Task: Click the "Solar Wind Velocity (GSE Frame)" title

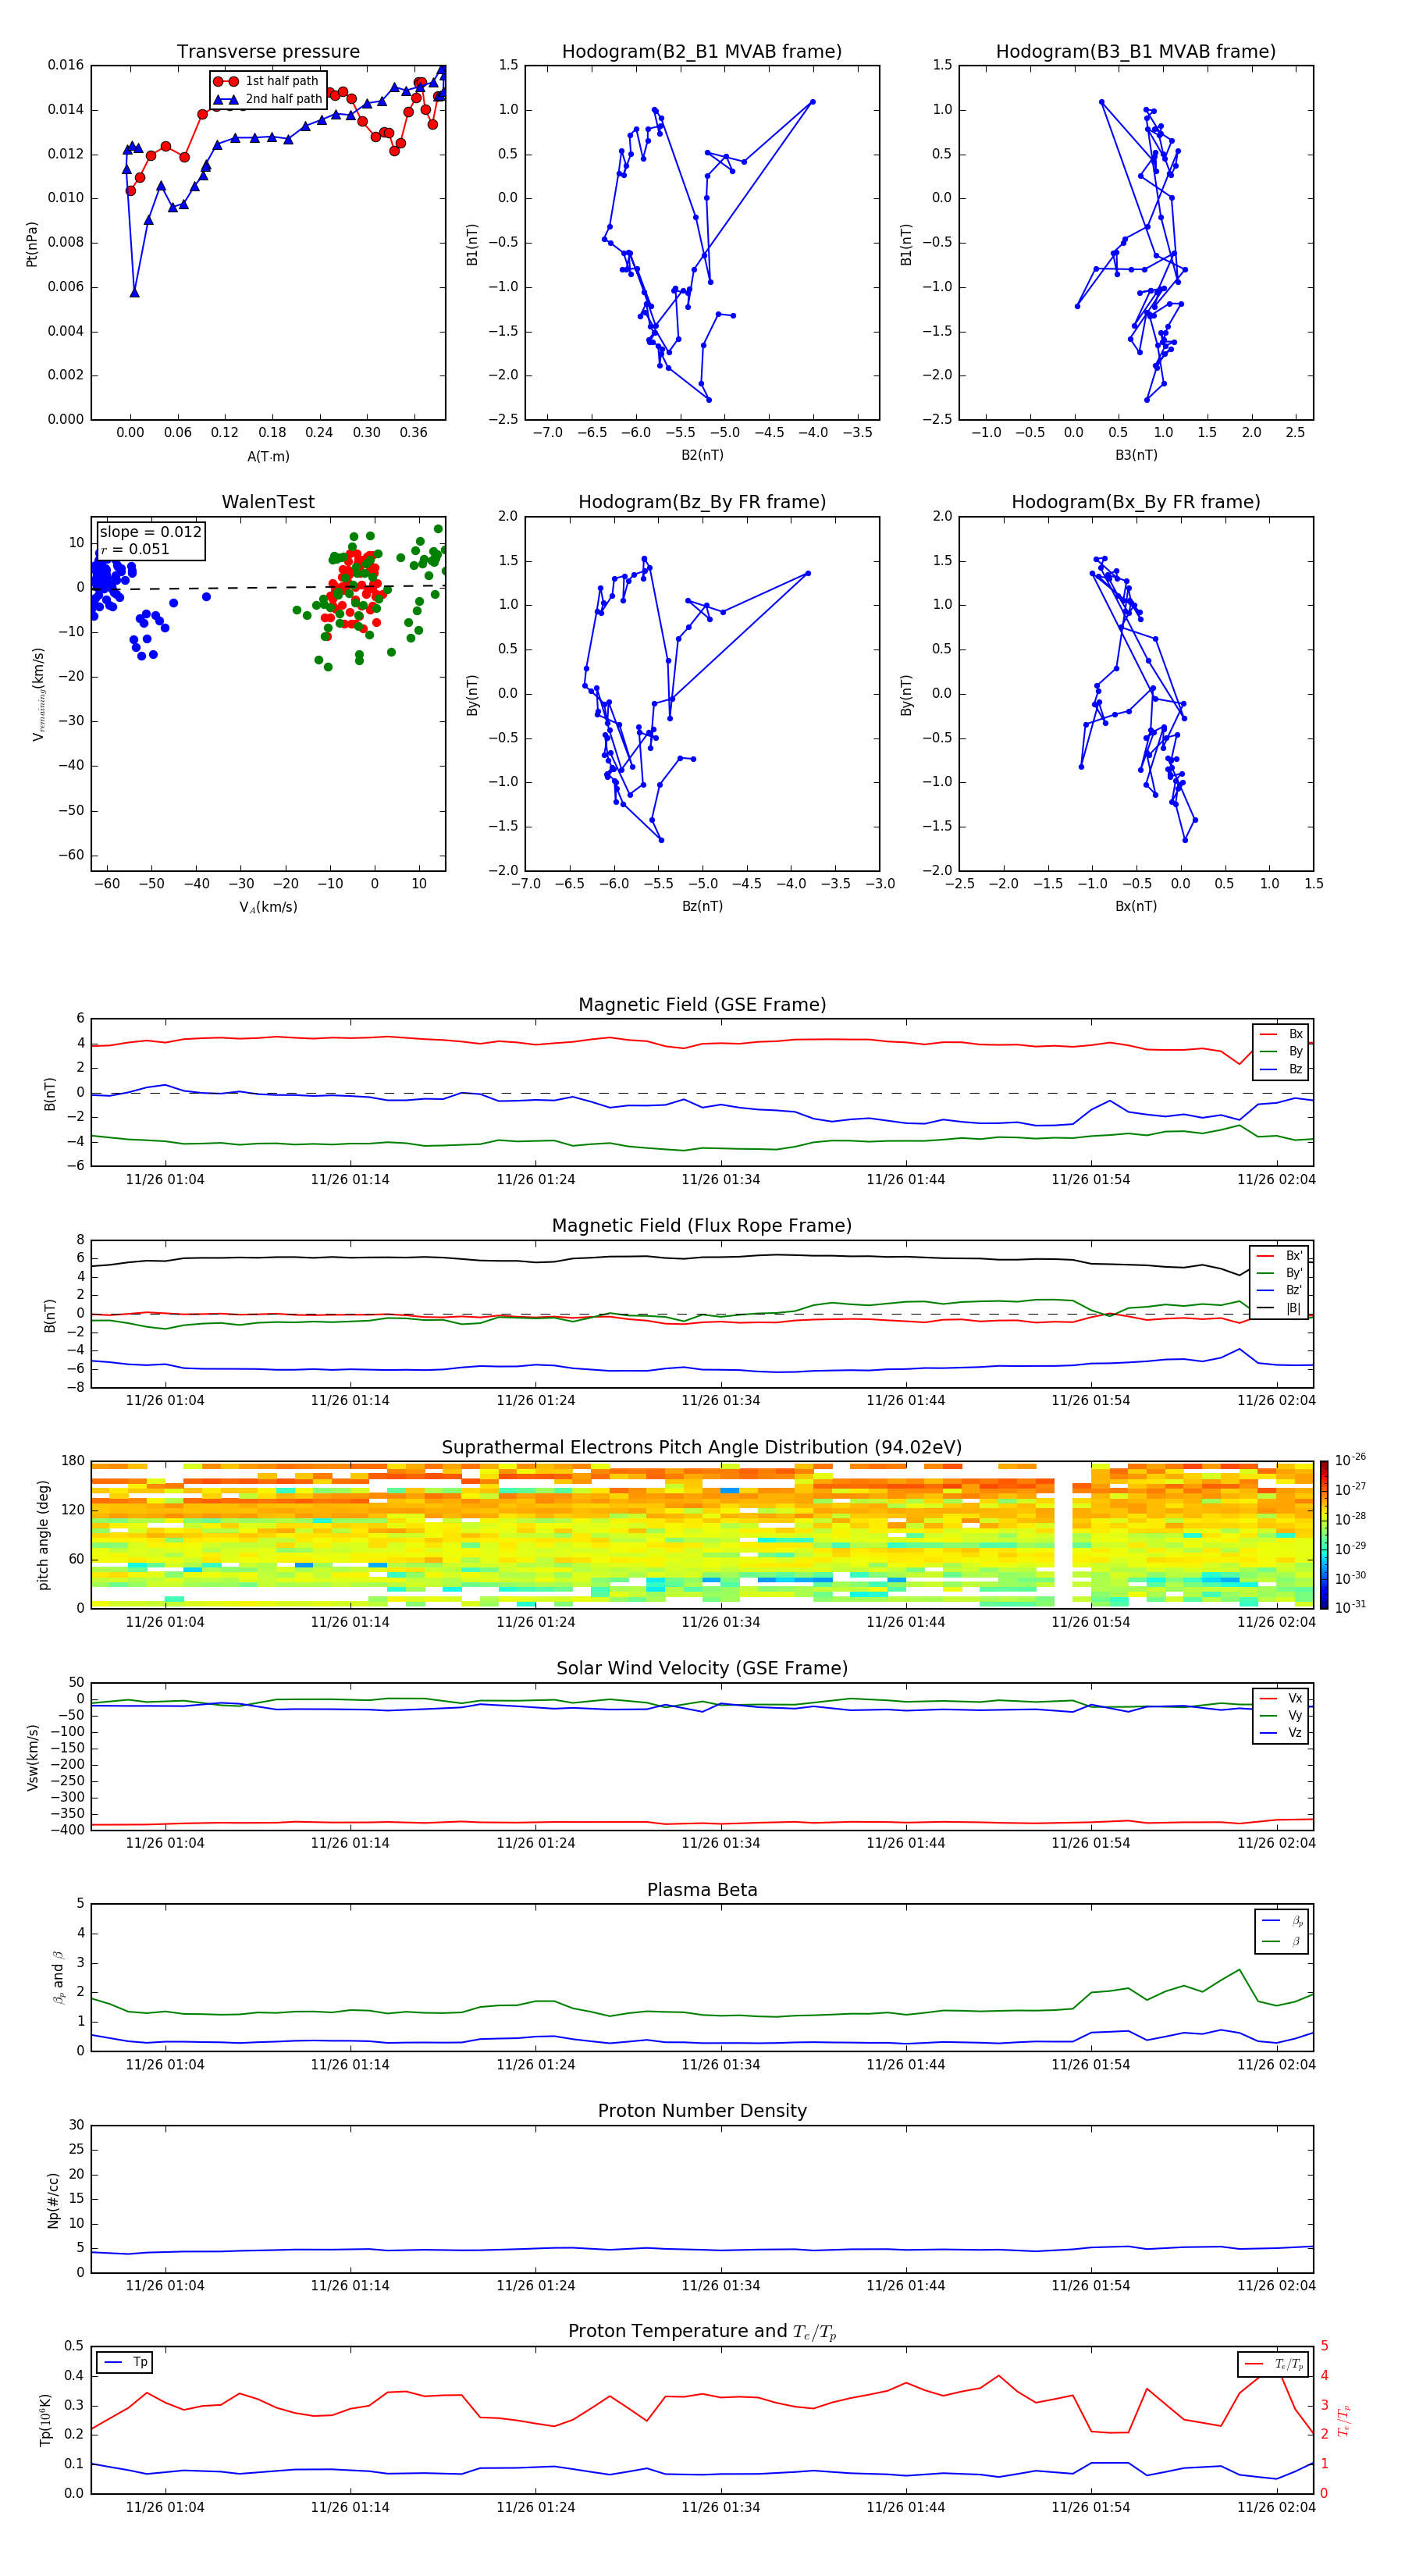Action: (x=702, y=1668)
